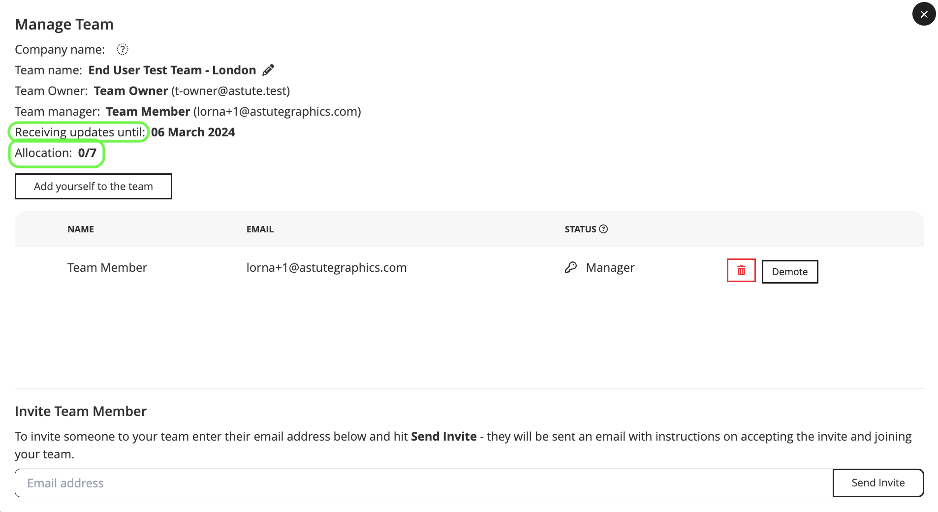Click the STATUS column header
Screen dimensions: 938x512
580,229
